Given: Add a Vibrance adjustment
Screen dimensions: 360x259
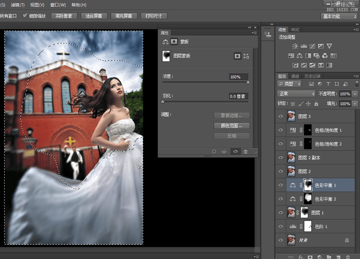Looking at the screenshot, I should click(x=329, y=46).
